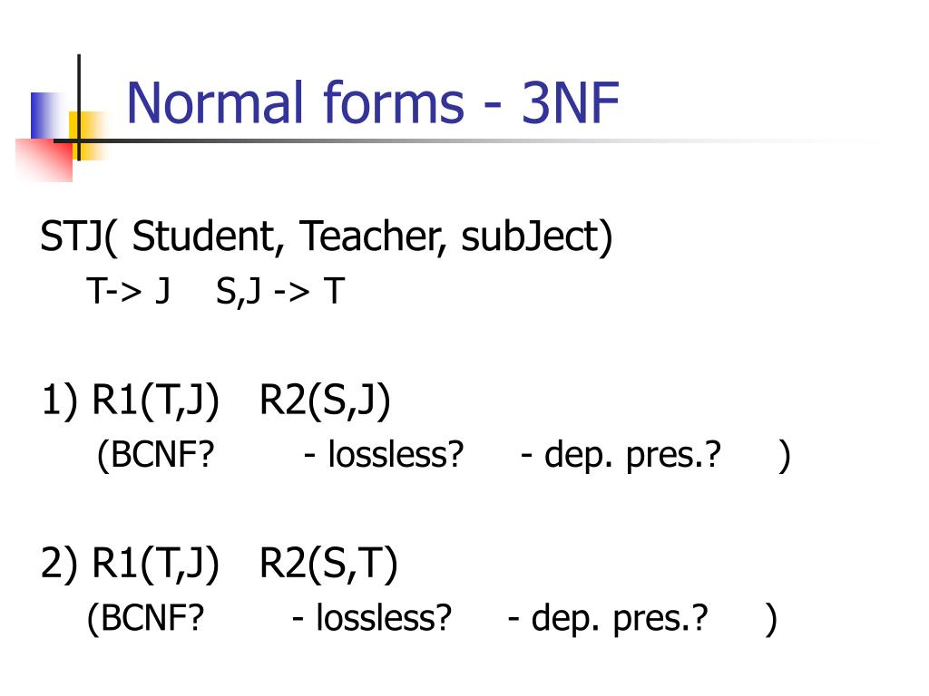Click BCNF? under option 2

(145, 618)
